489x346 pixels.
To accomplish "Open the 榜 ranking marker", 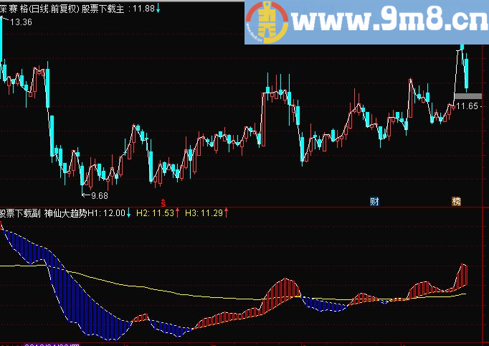I will 456,202.
